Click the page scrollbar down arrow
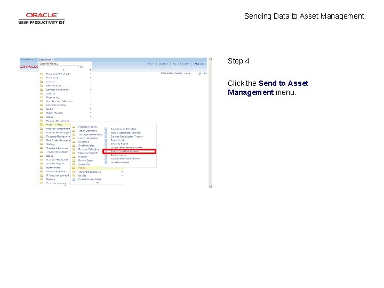The height and width of the screenshot is (288, 384). click(210, 186)
